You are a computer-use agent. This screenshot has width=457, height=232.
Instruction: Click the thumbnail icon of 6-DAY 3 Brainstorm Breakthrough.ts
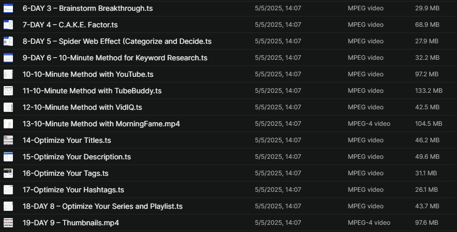tap(8, 8)
